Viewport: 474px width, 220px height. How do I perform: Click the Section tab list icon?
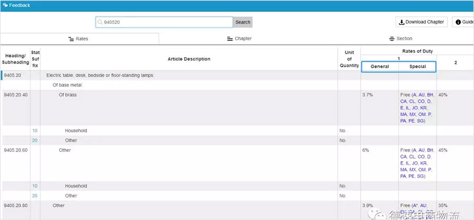click(x=392, y=39)
